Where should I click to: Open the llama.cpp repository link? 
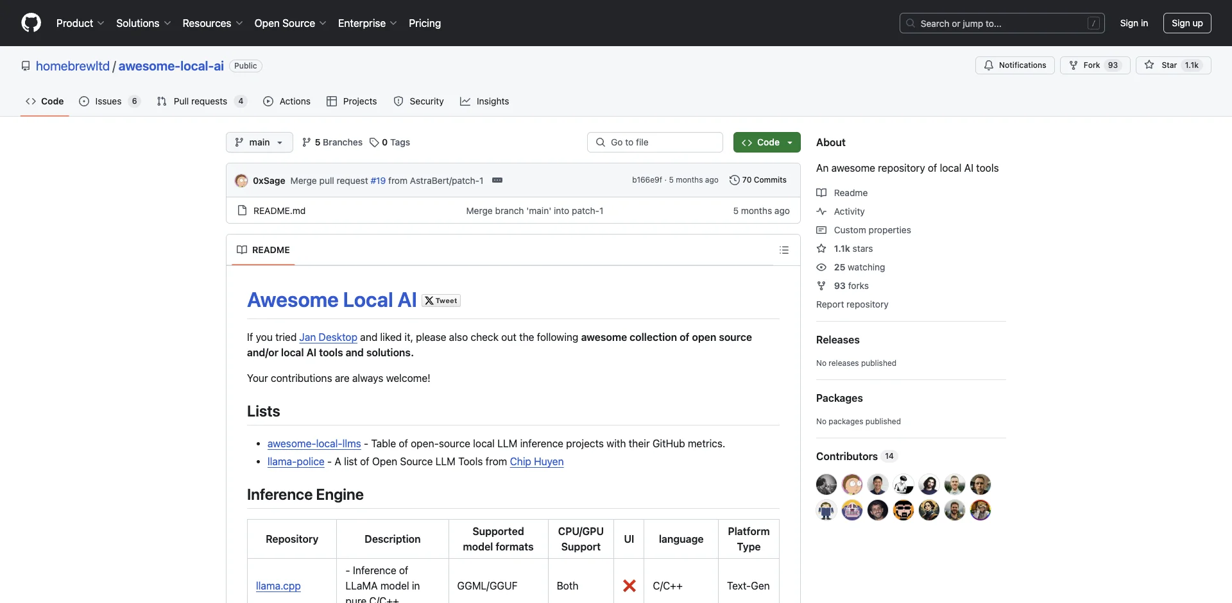click(278, 586)
